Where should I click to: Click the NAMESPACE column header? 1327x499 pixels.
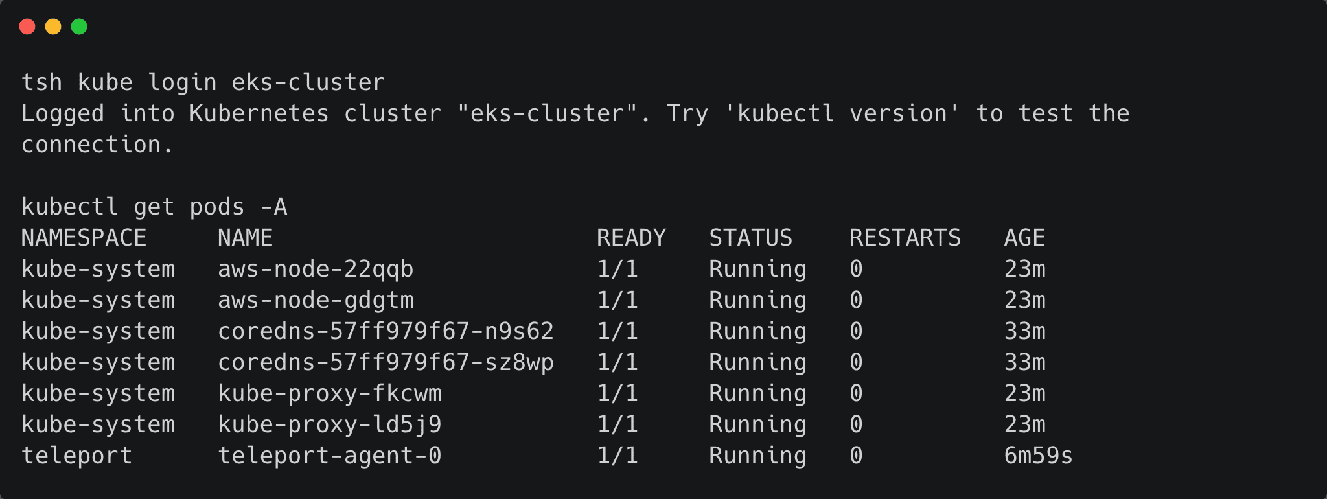point(84,238)
